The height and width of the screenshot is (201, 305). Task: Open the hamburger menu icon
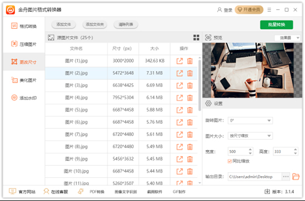tap(269, 10)
